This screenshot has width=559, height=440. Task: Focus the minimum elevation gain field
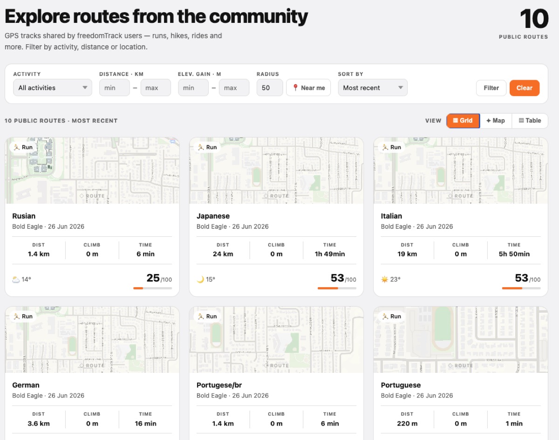coord(193,88)
